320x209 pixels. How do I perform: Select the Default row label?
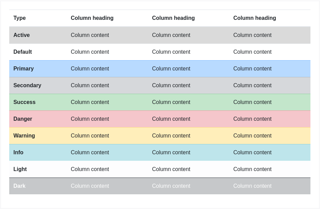click(x=23, y=52)
